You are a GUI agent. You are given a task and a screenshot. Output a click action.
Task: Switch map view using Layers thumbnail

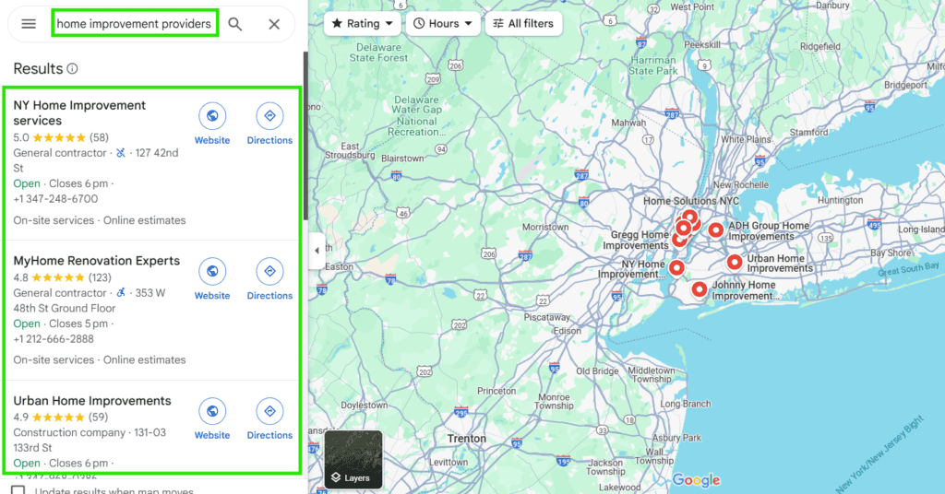pyautogui.click(x=353, y=459)
